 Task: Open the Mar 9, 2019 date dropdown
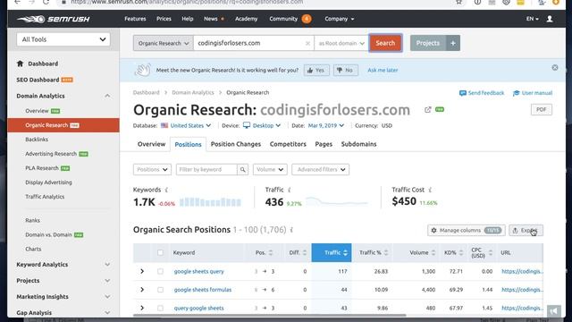click(325, 125)
